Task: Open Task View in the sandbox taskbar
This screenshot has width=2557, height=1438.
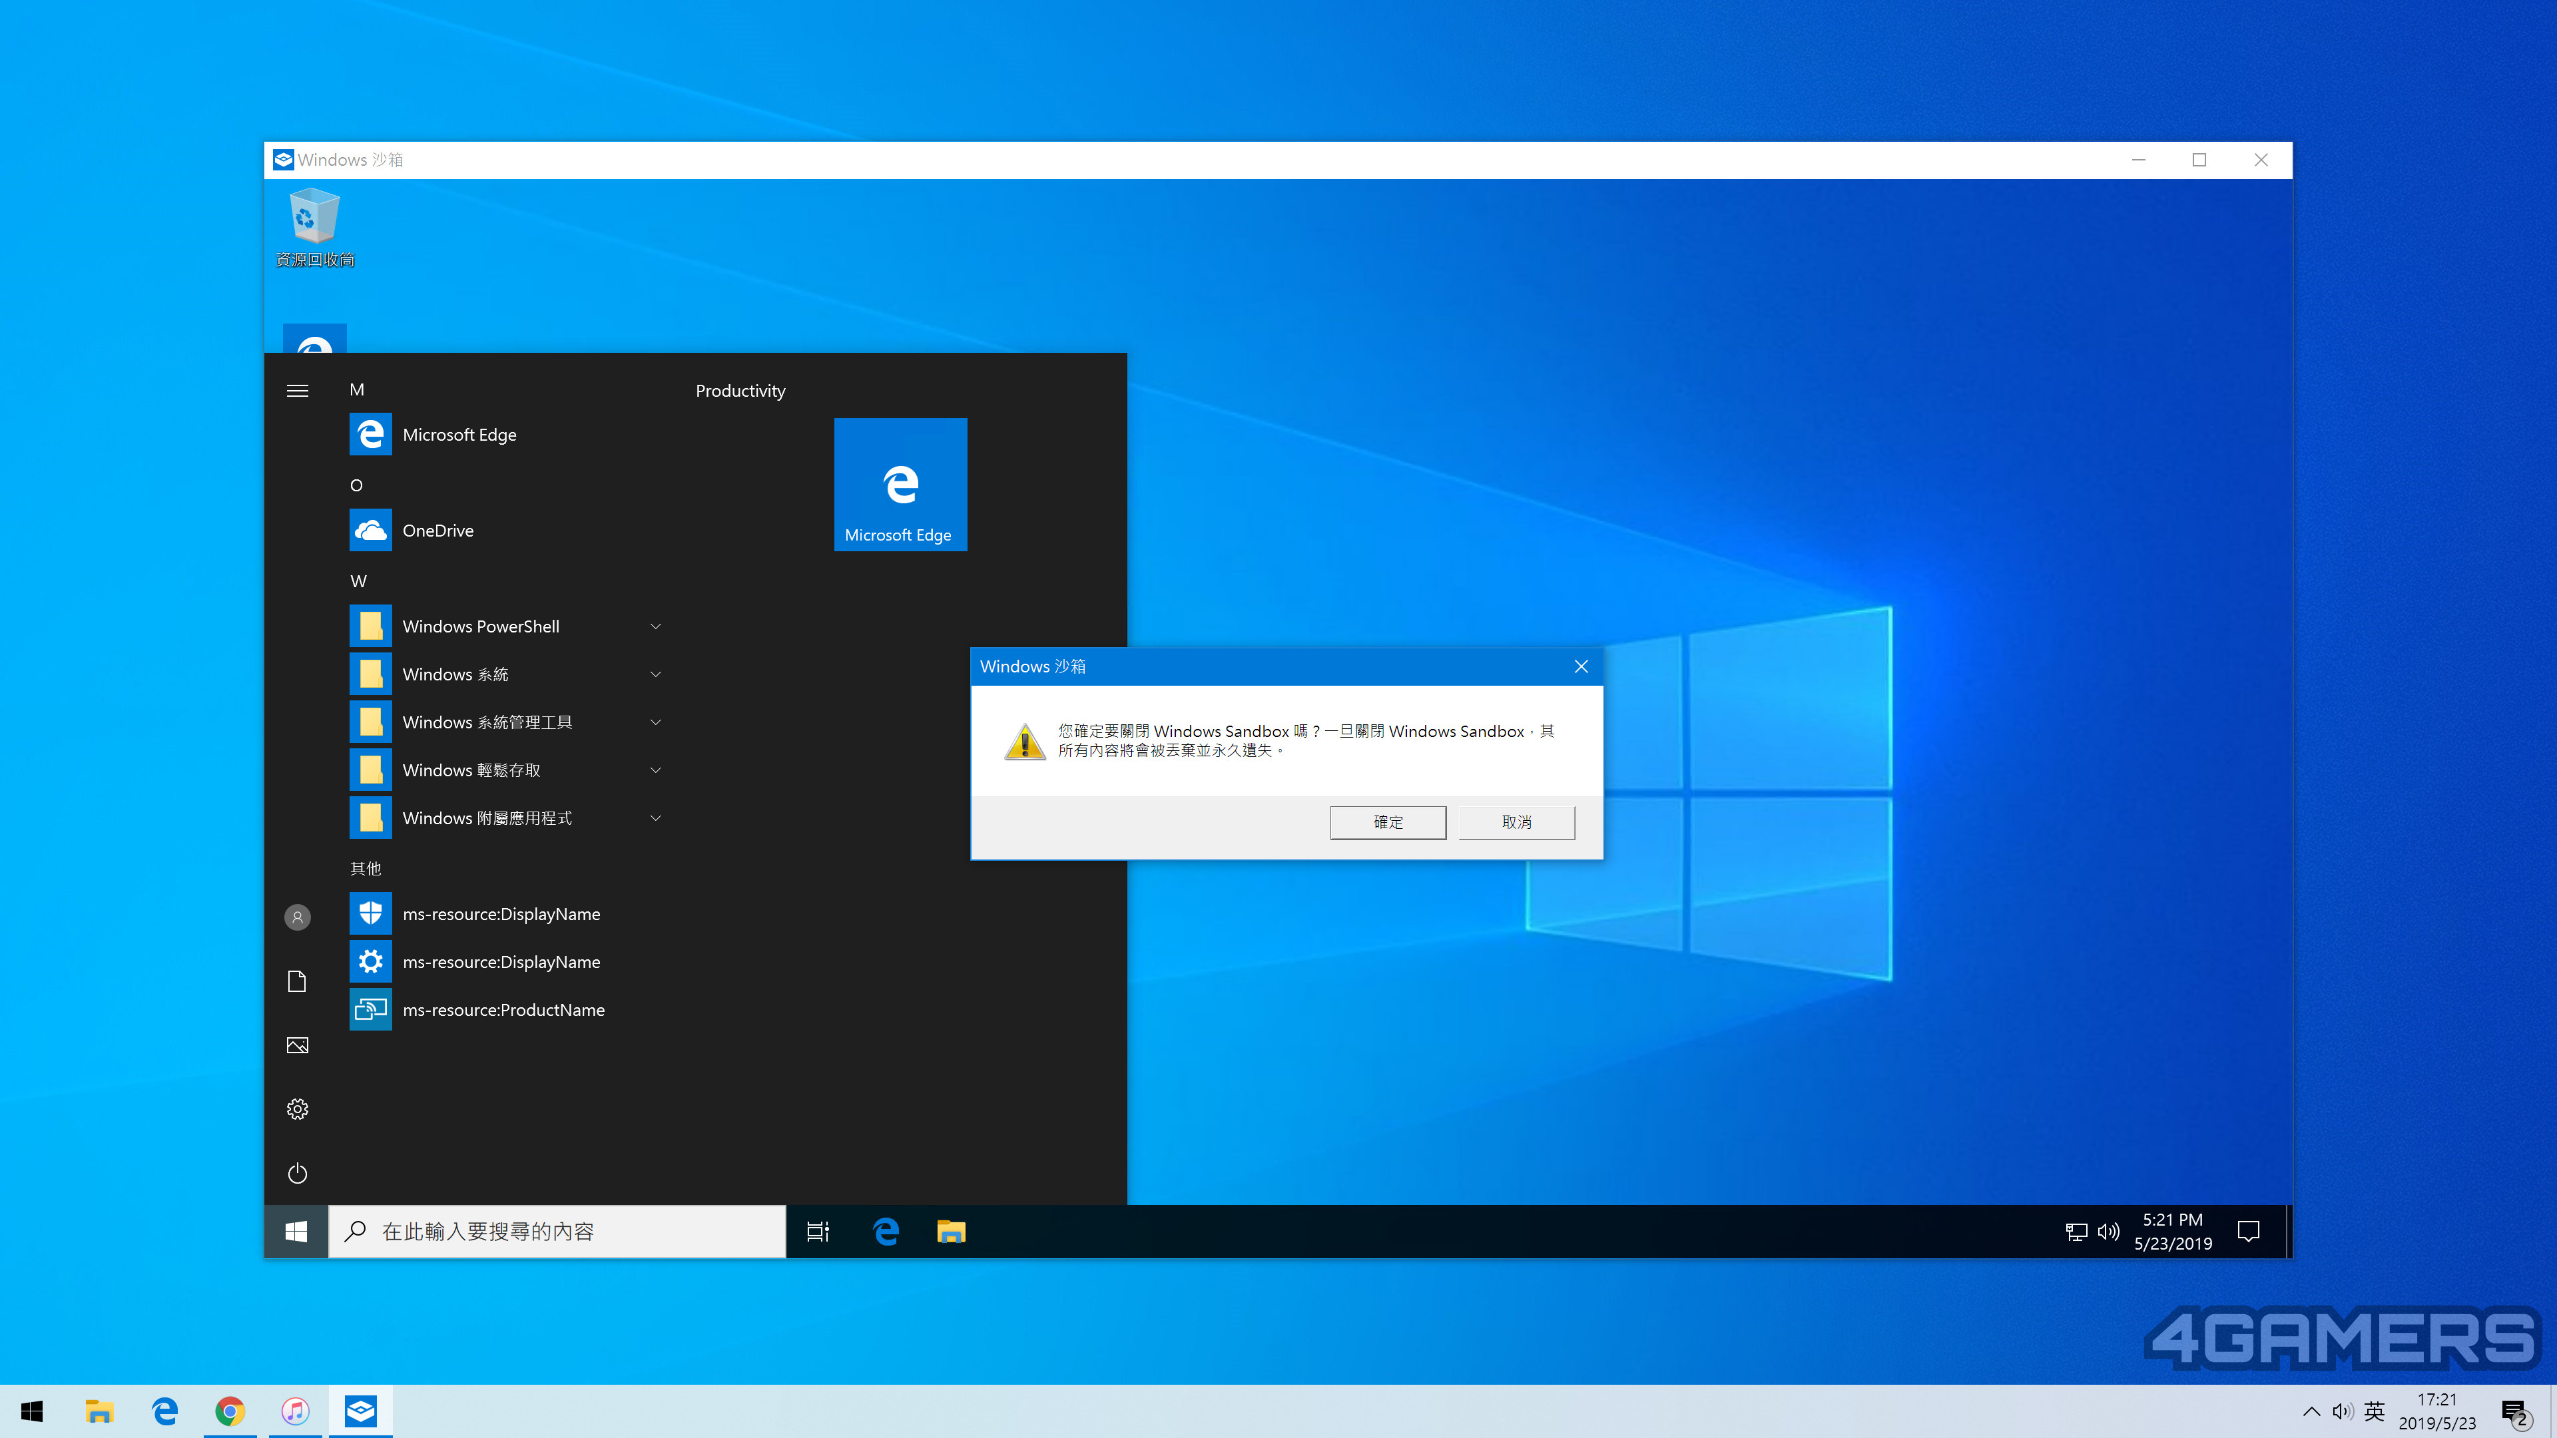Action: tap(818, 1232)
